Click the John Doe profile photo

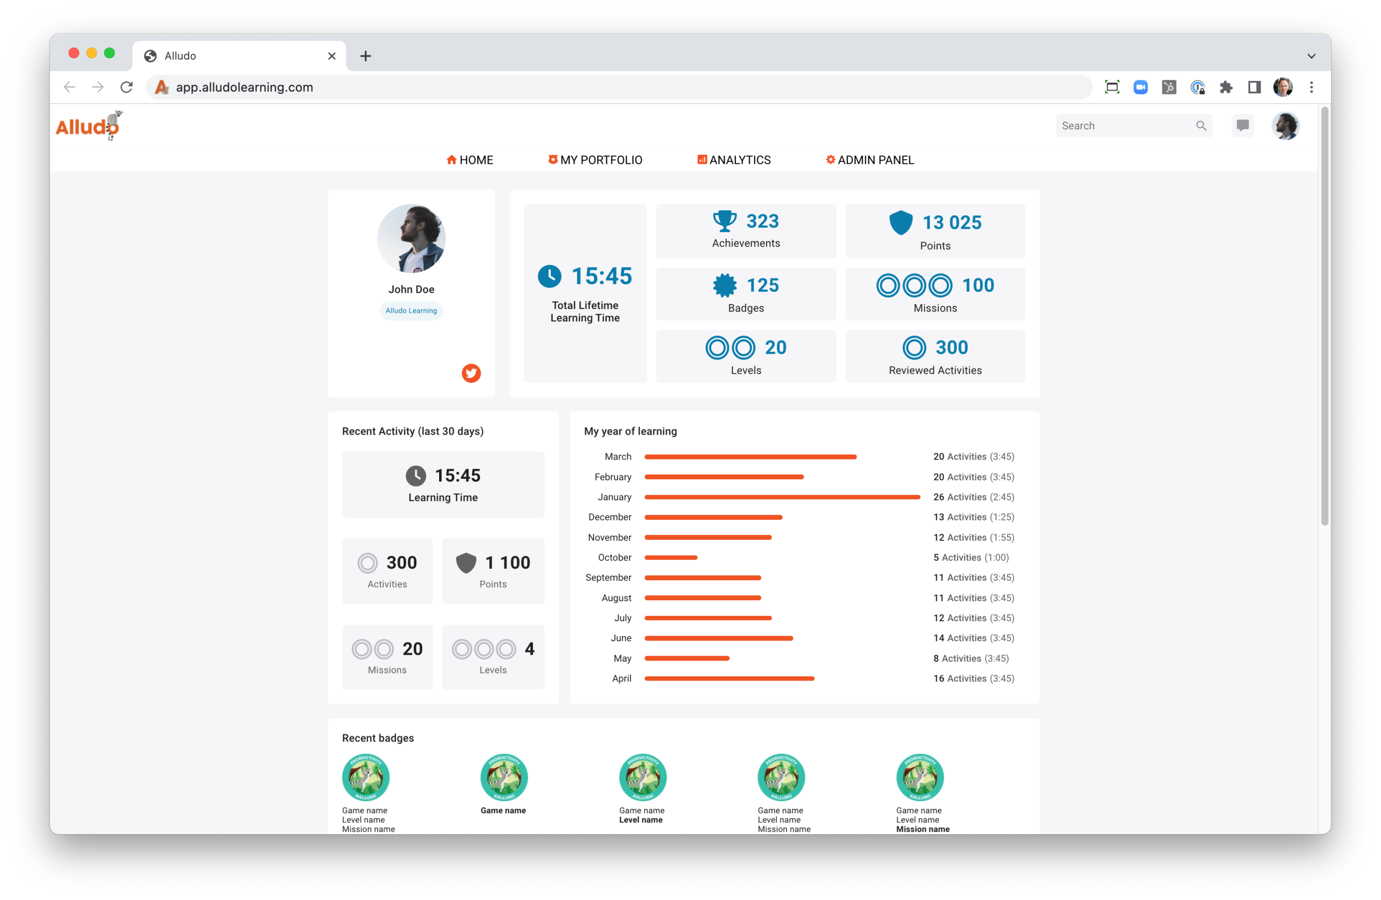(412, 238)
